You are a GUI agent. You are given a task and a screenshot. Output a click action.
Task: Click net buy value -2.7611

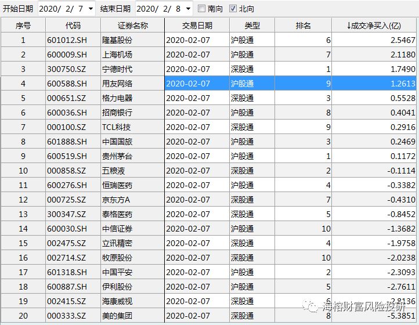pyautogui.click(x=374, y=287)
